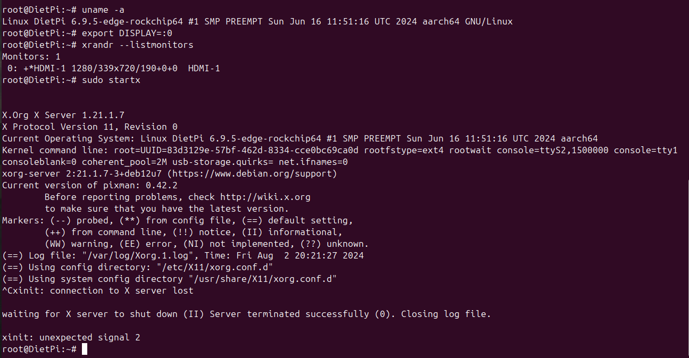Image resolution: width=689 pixels, height=358 pixels.
Task: Click "X Protocol Version 11, Revision 0" text
Action: (x=89, y=127)
